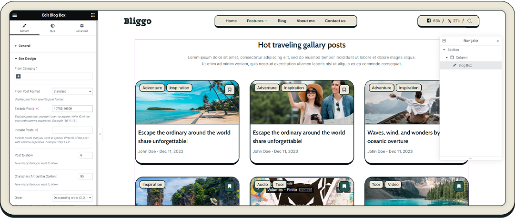
Task: Open the Order dropdown
Action: click(x=72, y=198)
